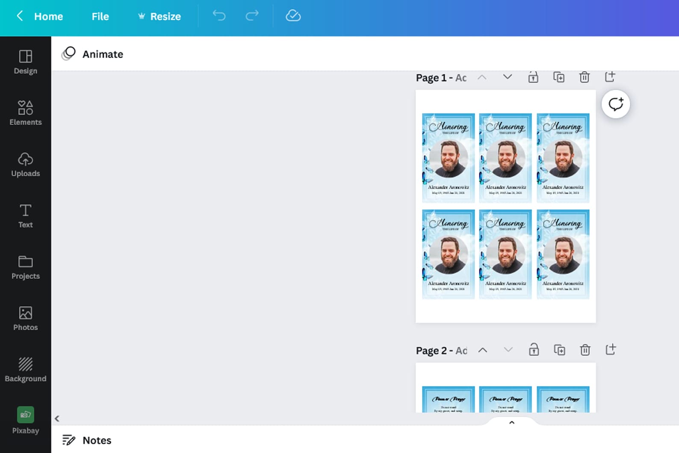Open the Resize menu

[x=159, y=17]
